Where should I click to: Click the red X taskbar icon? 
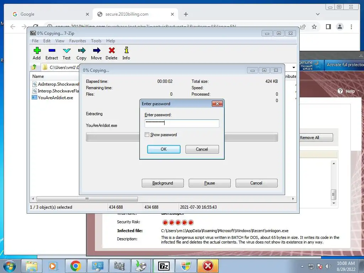(x=208, y=266)
